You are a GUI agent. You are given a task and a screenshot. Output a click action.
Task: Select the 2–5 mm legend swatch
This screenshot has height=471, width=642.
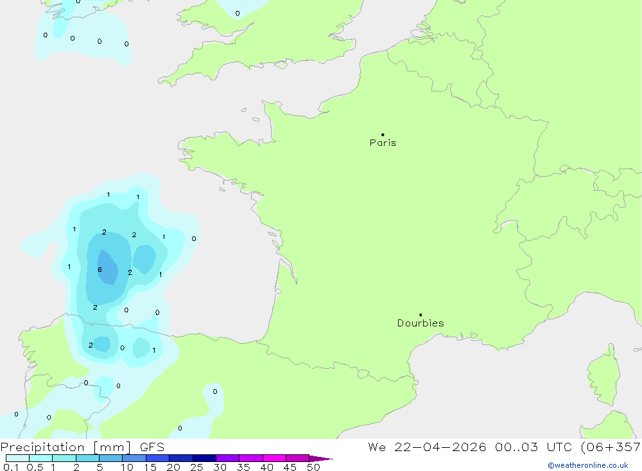coord(87,458)
